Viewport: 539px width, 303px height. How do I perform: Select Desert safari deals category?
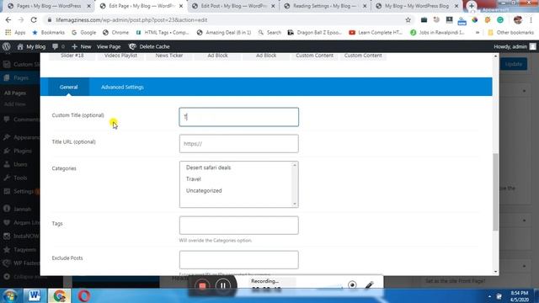(x=208, y=167)
